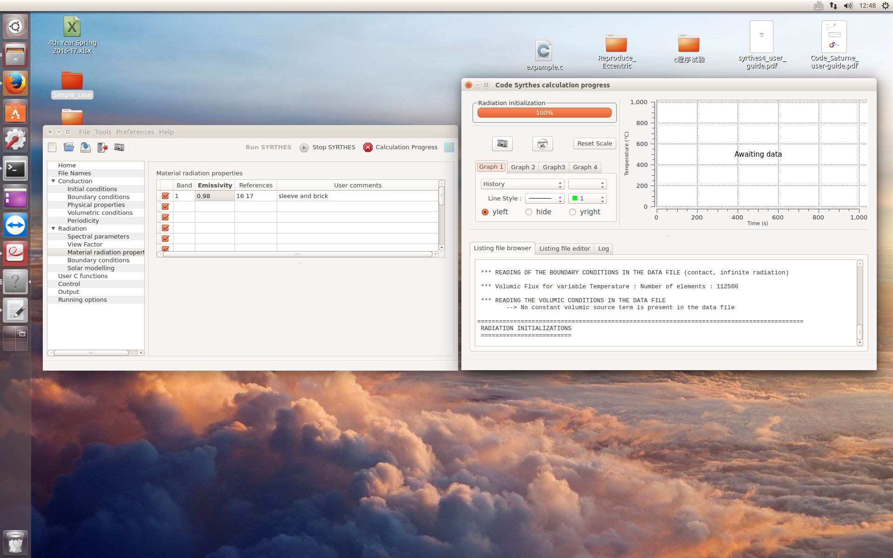Viewport: 893px width, 558px height.
Task: Open the History dropdown
Action: tap(522, 184)
